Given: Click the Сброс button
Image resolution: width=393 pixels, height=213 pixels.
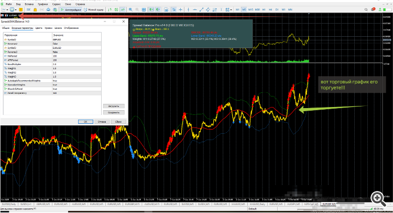Looking at the screenshot, I should [118, 122].
